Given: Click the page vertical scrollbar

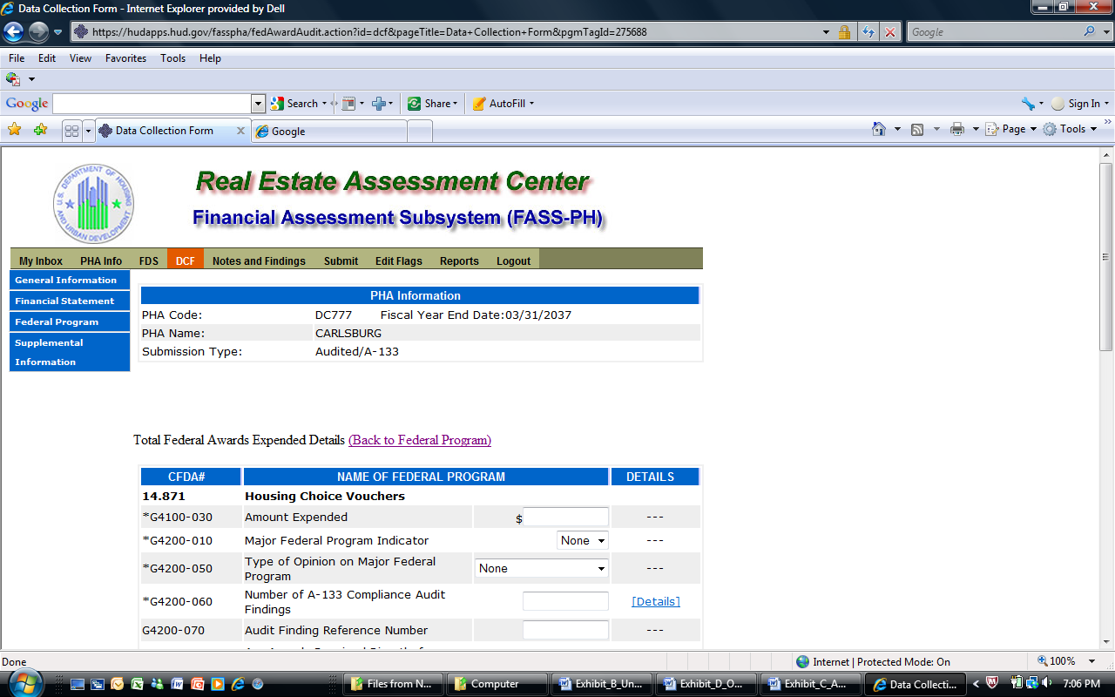Looking at the screenshot, I should pyautogui.click(x=1106, y=256).
